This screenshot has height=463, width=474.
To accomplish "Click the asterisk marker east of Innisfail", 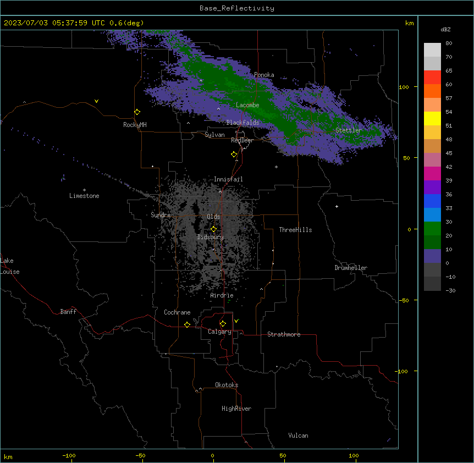I will [276, 167].
